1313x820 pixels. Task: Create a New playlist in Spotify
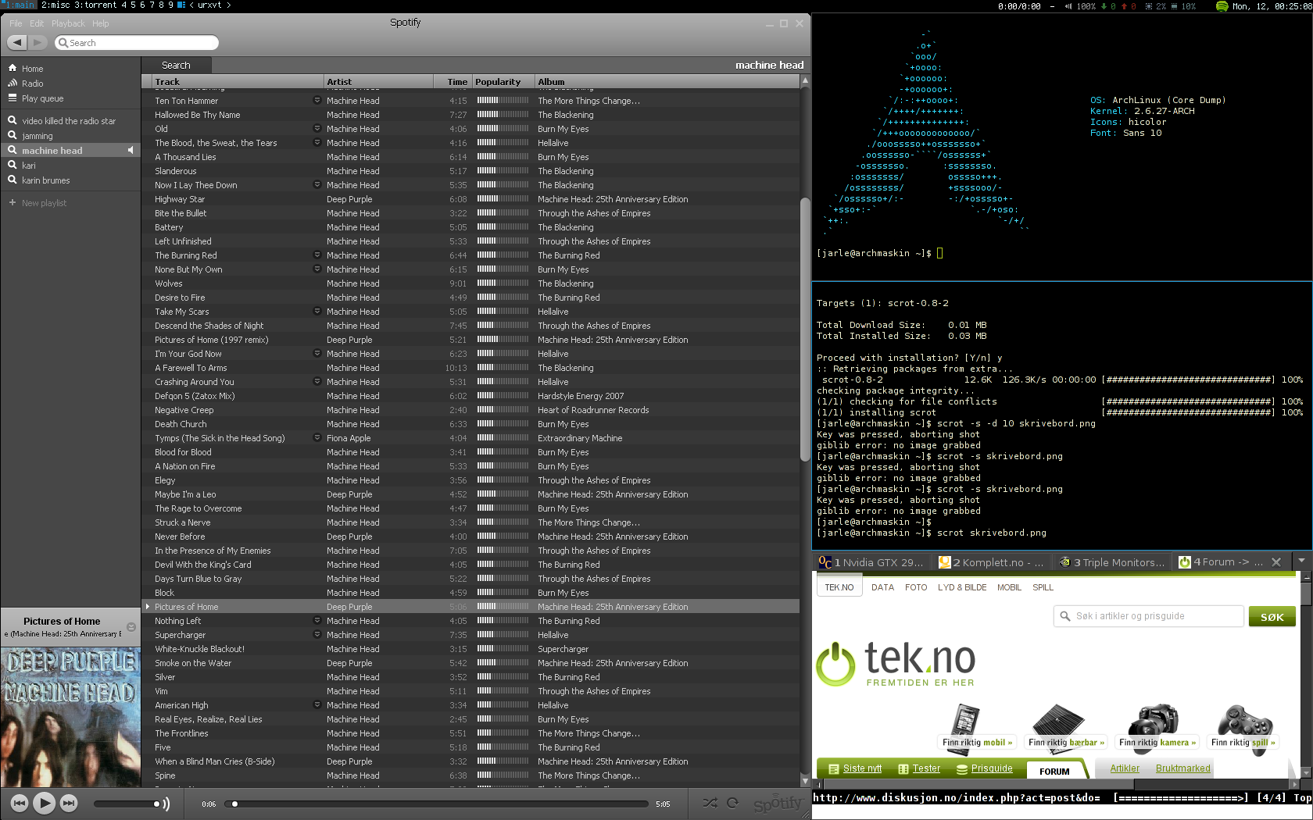pos(44,203)
